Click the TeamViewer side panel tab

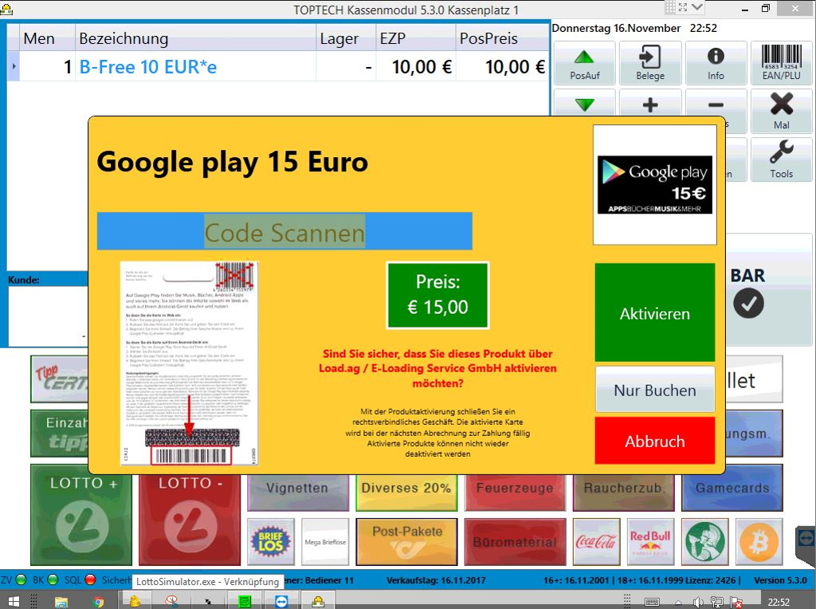pos(806,542)
